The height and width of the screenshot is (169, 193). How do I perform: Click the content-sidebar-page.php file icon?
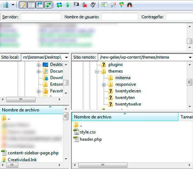(4, 153)
